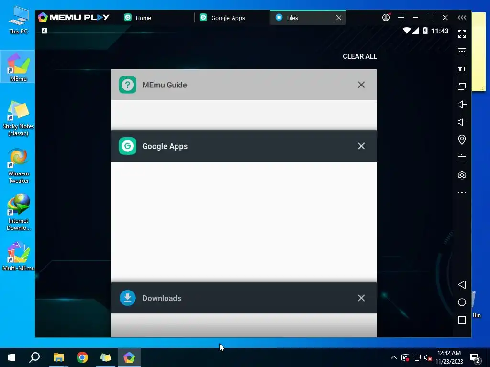Click the APK install icon
490x367 pixels.
click(462, 69)
